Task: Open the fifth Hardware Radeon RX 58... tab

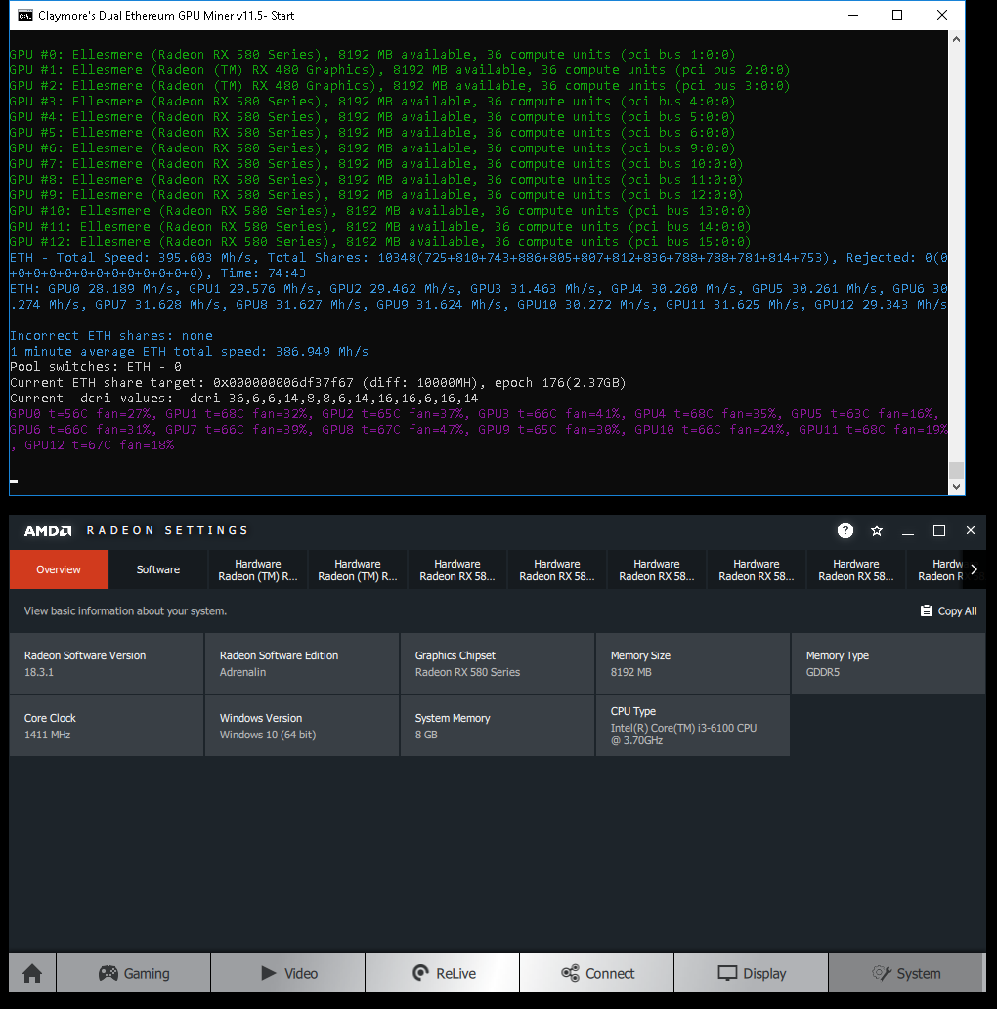Action: click(x=856, y=569)
